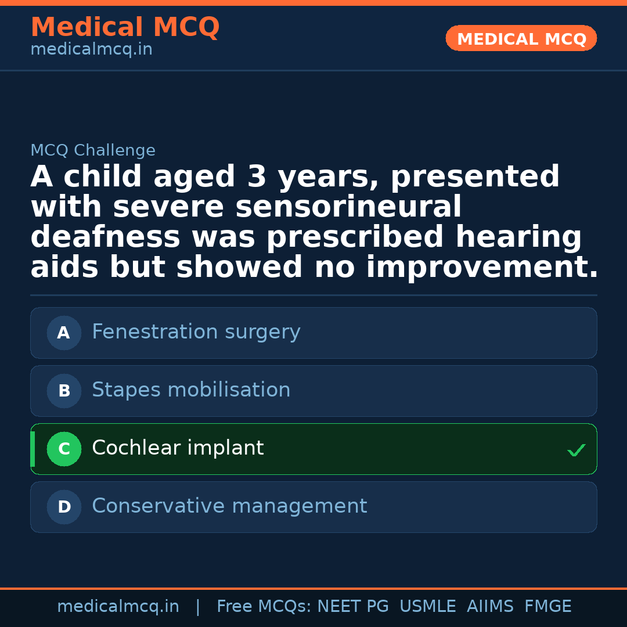The width and height of the screenshot is (627, 627).
Task: Click the green checkmark on Cochlear implant
Action: pos(576,450)
